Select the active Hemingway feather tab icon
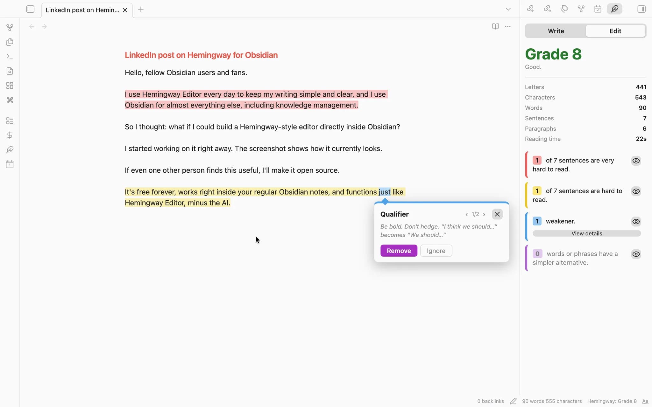 point(615,9)
